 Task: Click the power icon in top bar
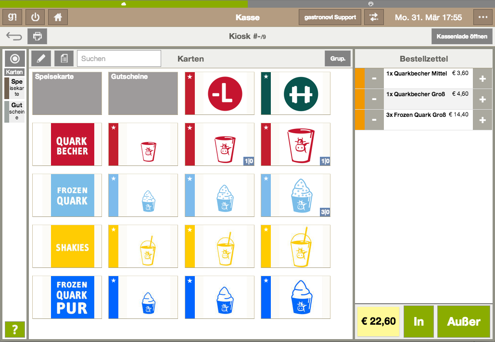click(x=35, y=17)
